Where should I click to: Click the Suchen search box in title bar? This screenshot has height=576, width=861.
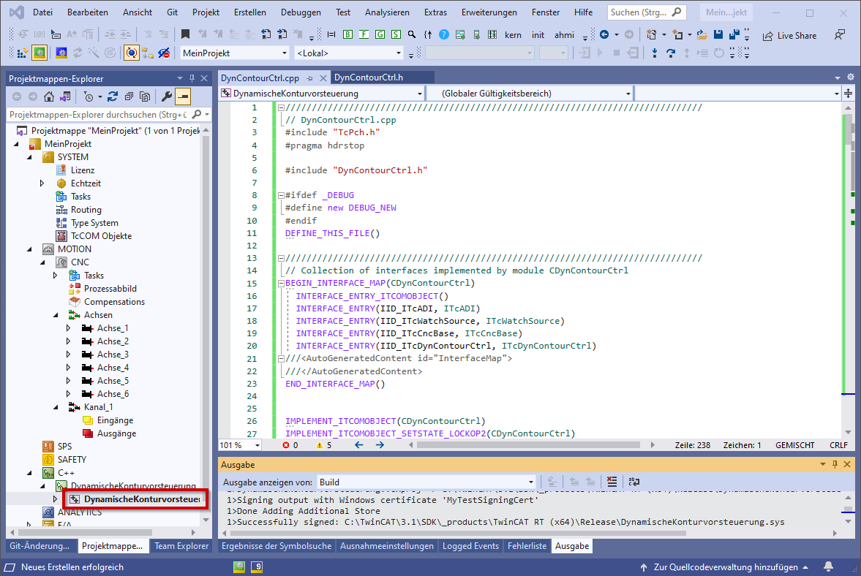pyautogui.click(x=647, y=12)
